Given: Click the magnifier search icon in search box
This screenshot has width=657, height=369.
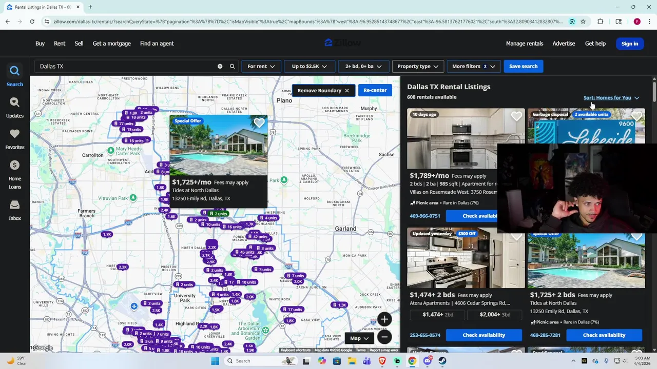Looking at the screenshot, I should pos(232,66).
